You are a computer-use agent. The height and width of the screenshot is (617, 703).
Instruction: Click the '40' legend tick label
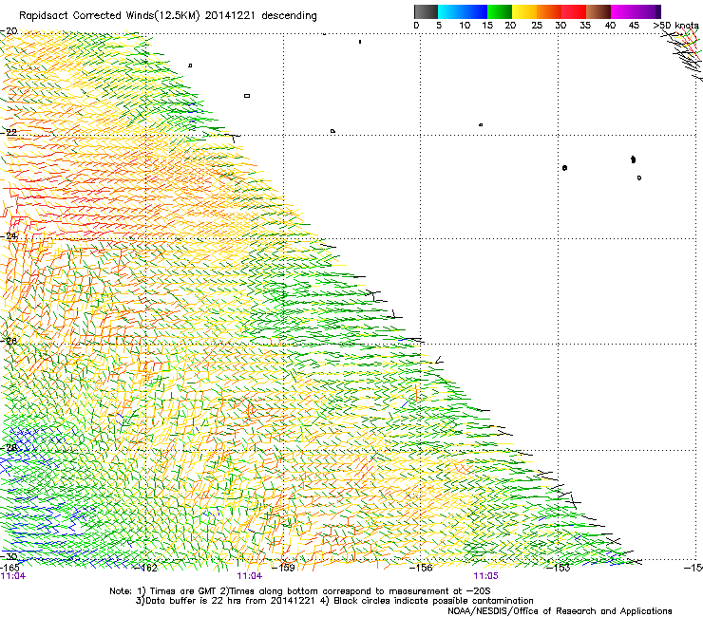(x=610, y=26)
